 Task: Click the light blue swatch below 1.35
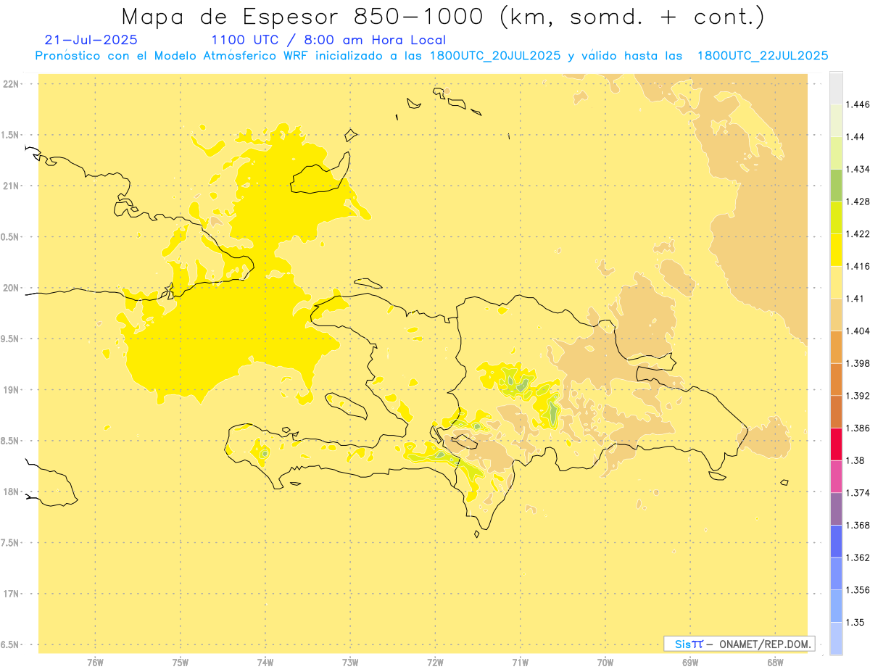click(836, 639)
